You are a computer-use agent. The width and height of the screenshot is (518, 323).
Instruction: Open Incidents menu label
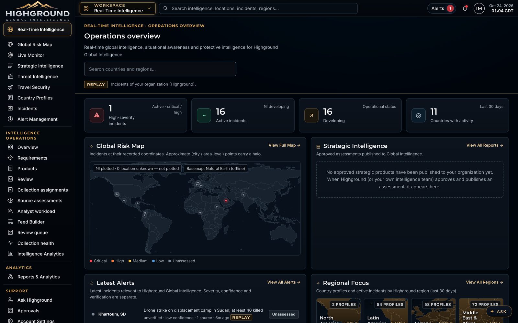[27, 109]
